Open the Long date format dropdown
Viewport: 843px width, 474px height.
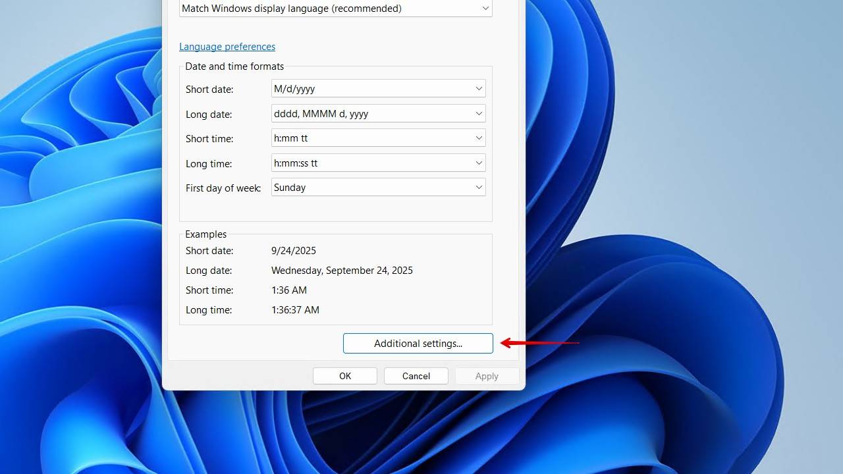point(478,113)
